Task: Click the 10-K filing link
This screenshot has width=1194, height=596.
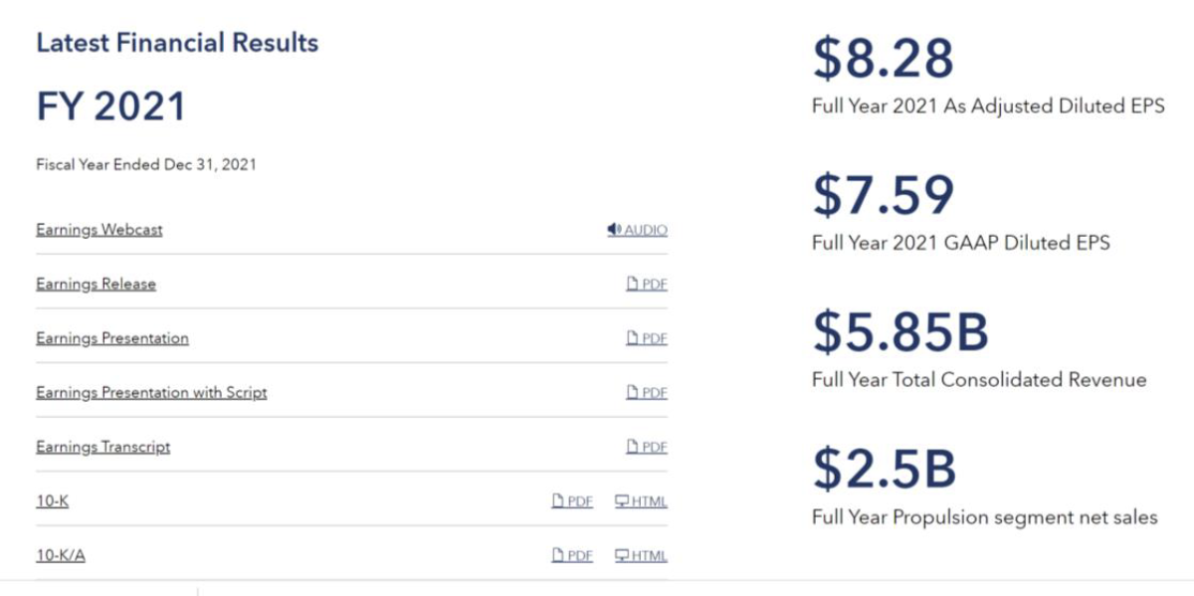Action: [x=53, y=501]
